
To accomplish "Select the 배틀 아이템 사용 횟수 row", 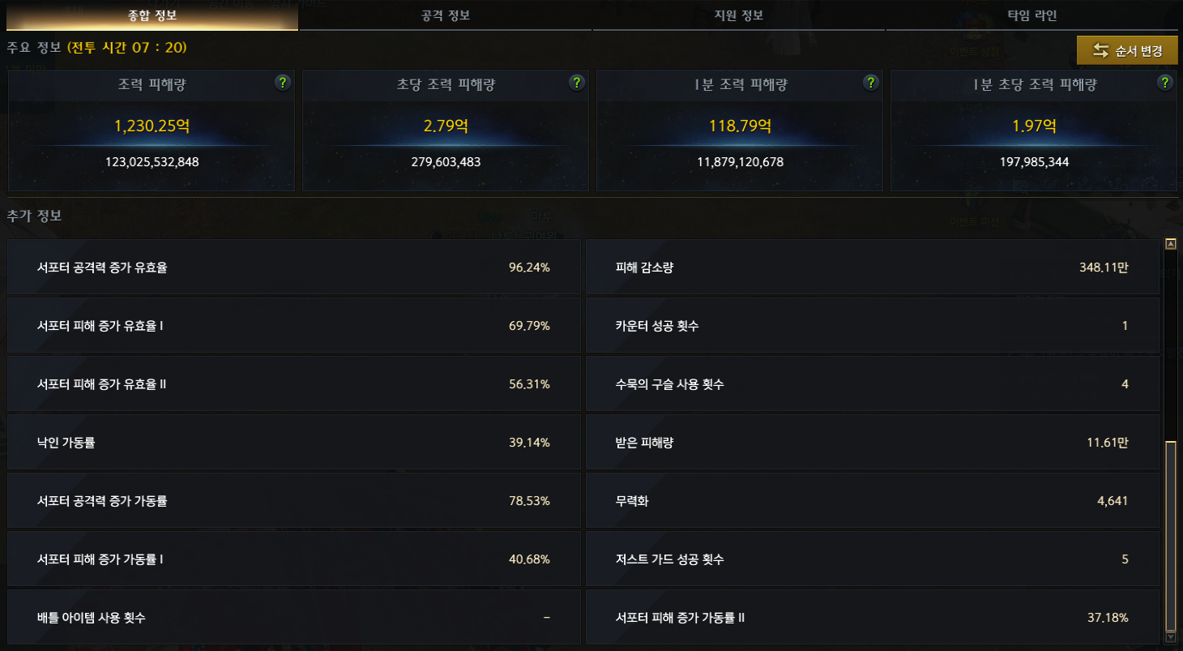I will tap(293, 617).
